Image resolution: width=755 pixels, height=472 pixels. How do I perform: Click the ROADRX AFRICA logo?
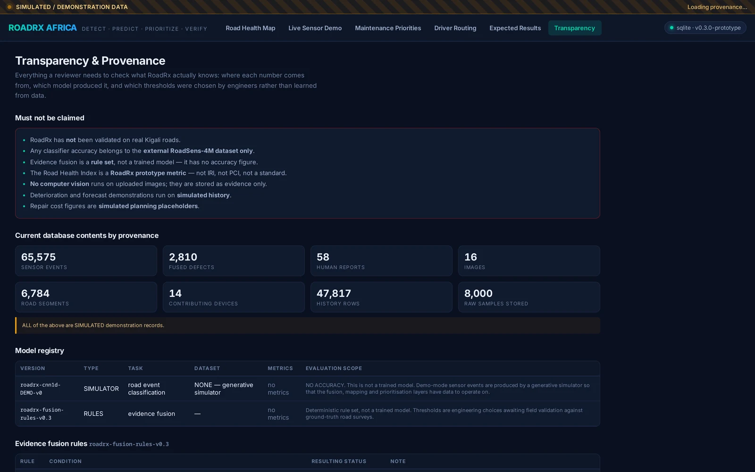point(42,28)
